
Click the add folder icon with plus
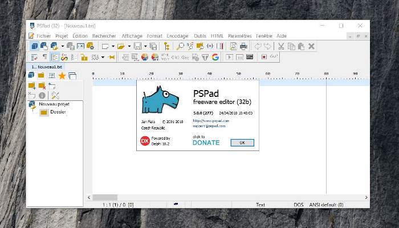point(32,86)
